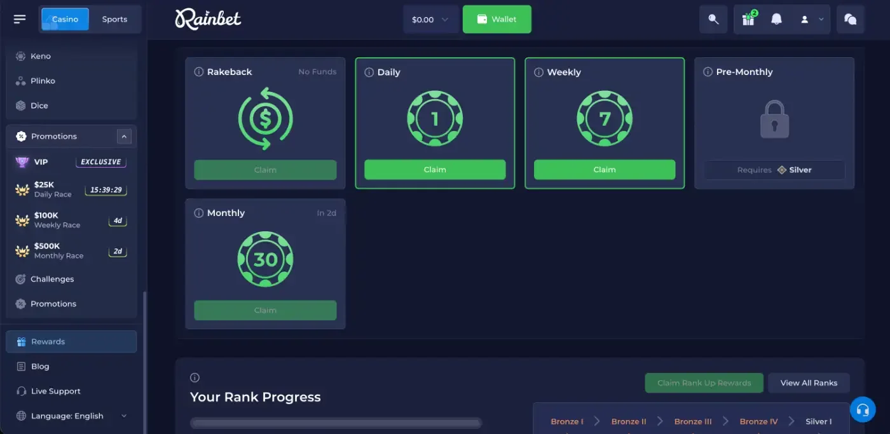Open the $100K Weekly Race

point(71,220)
